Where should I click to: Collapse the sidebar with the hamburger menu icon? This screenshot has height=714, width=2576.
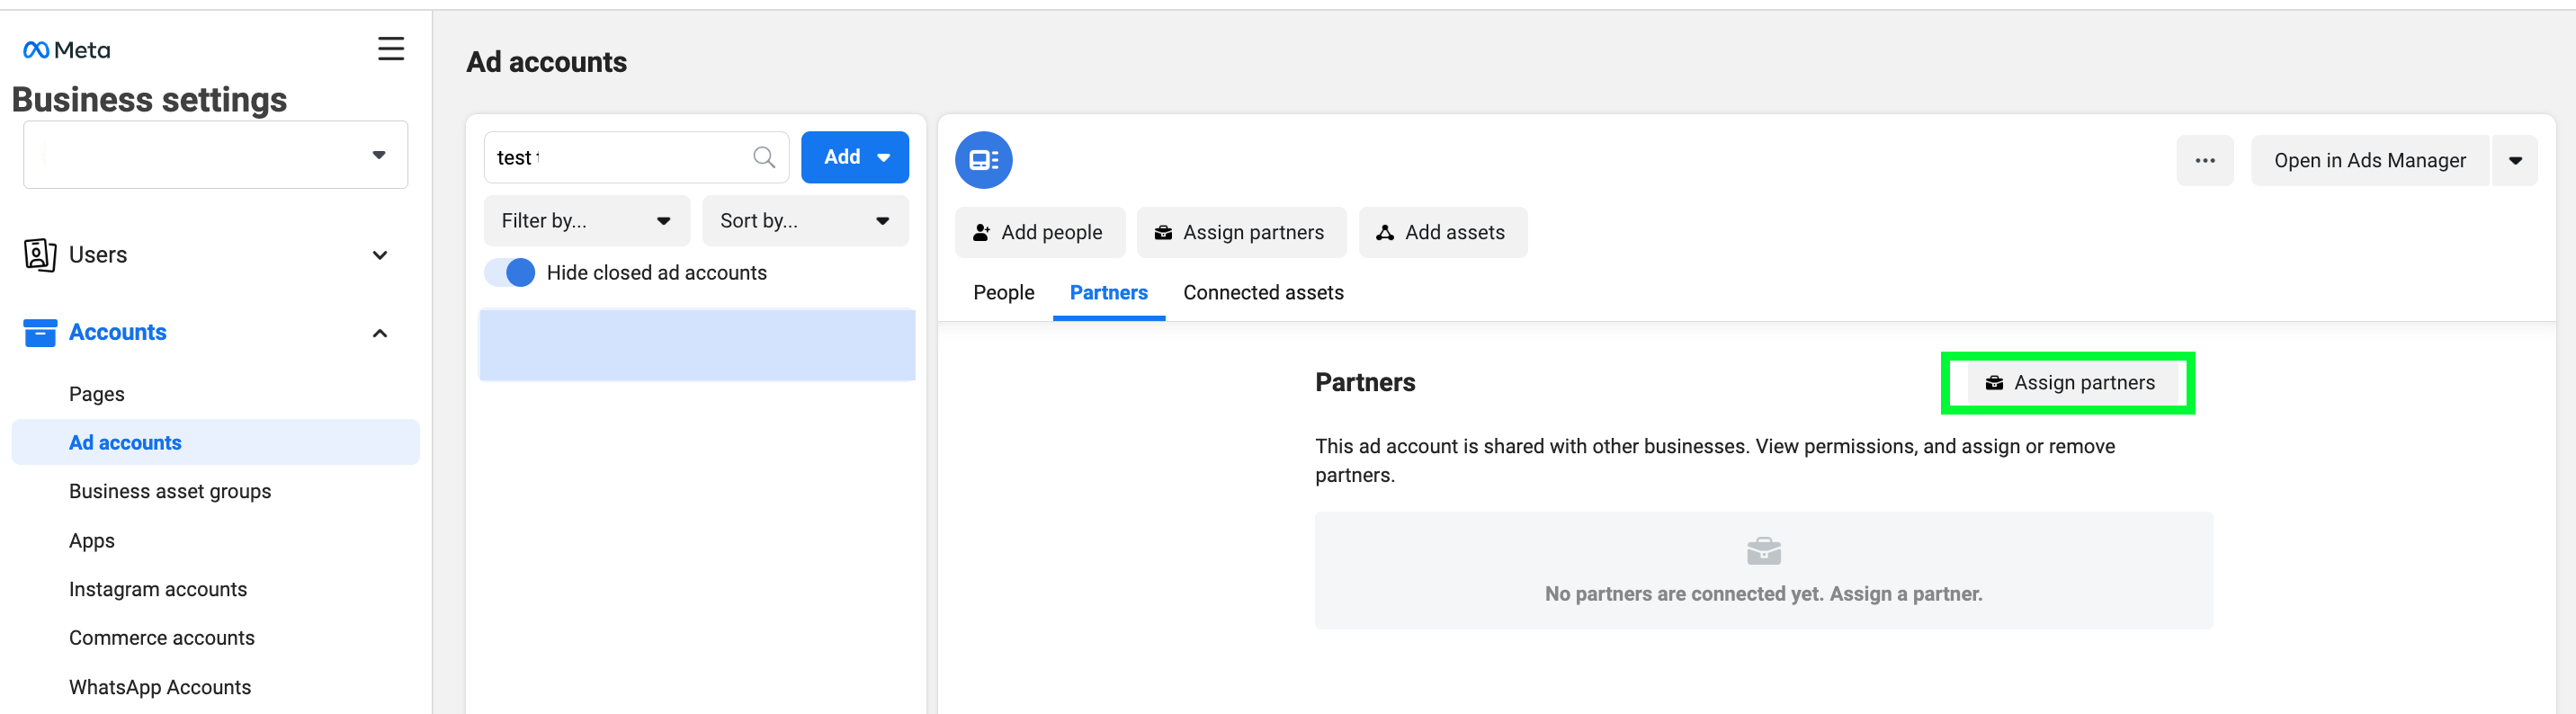pos(391,48)
